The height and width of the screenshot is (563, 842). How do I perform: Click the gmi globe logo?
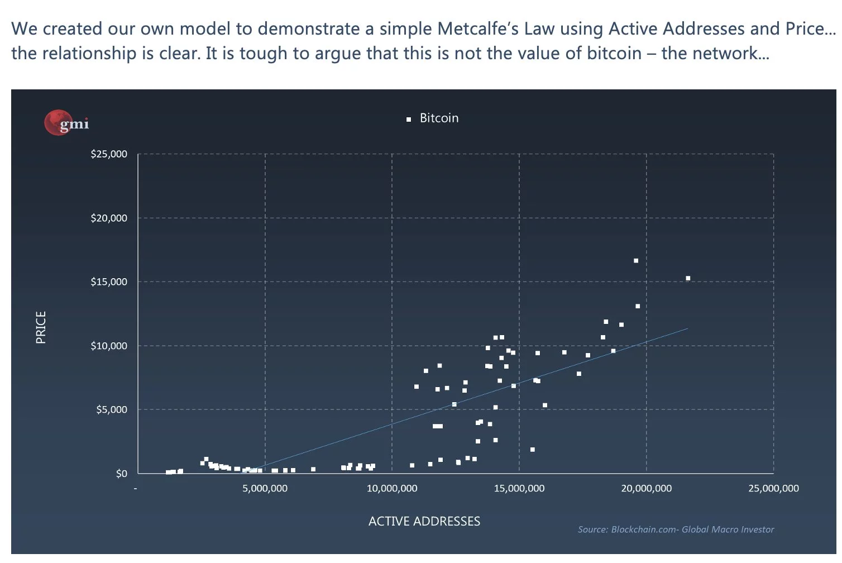tap(66, 123)
